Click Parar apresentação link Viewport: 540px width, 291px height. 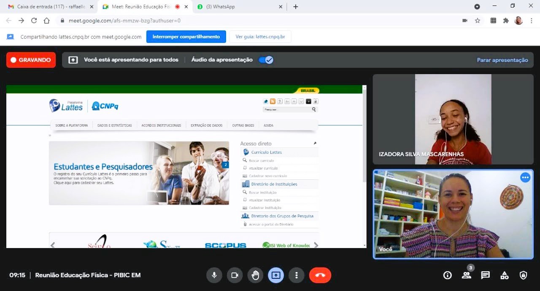click(x=502, y=60)
